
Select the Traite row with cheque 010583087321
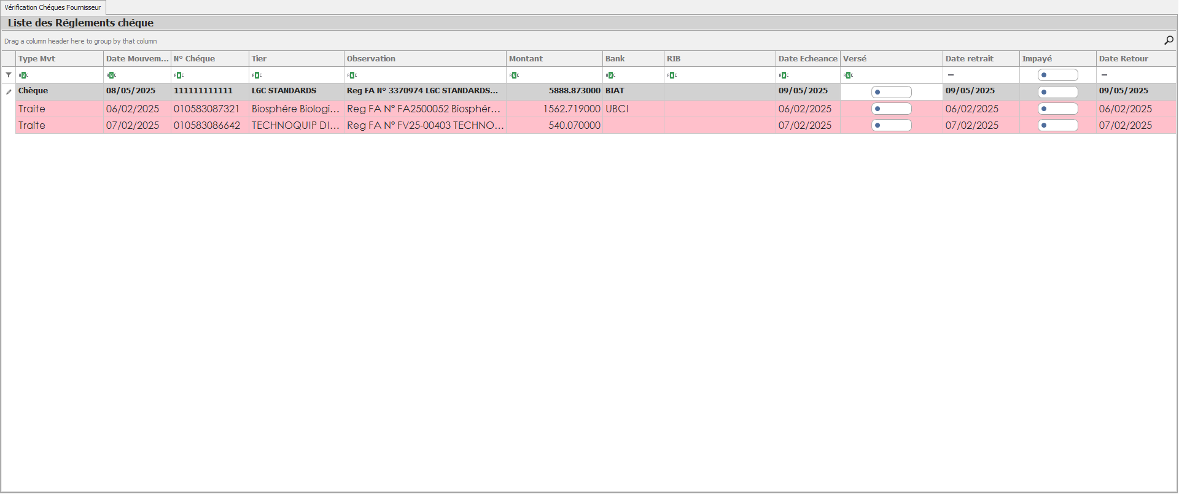pos(206,109)
